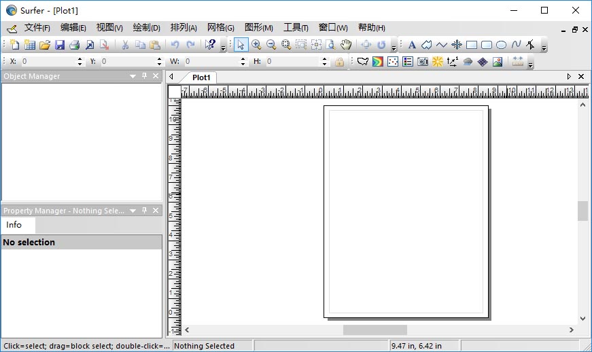This screenshot has height=352, width=592.
Task: Click the Save disk icon
Action: [60, 45]
